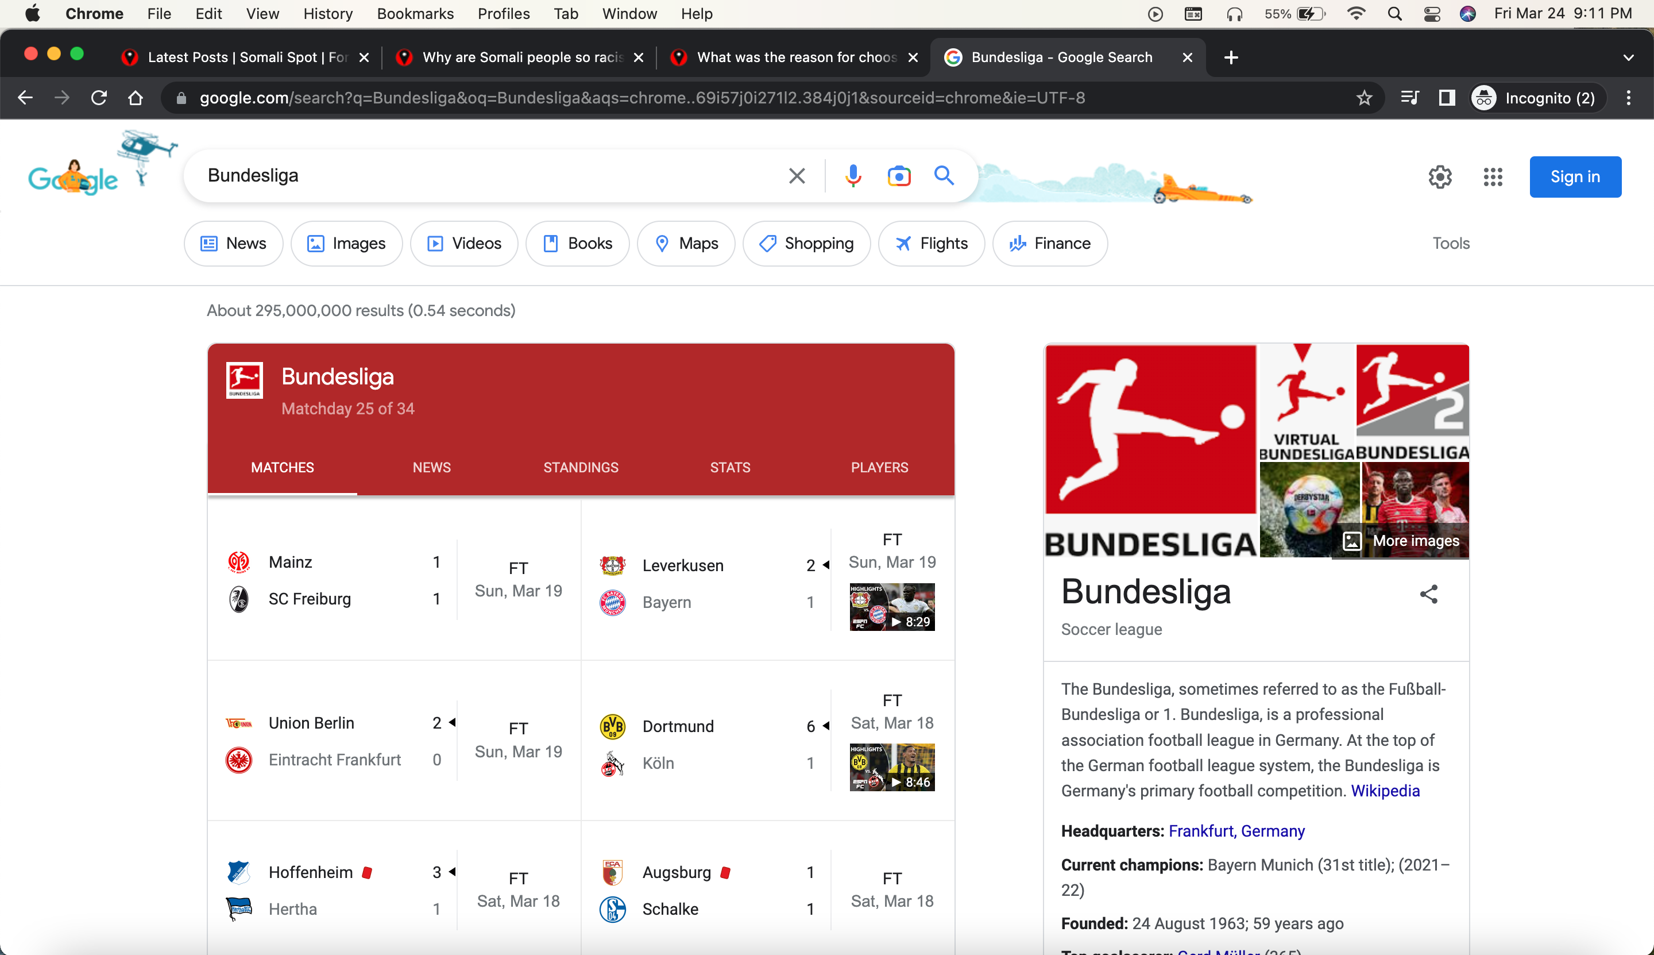
Task: Select the MATCHES tab
Action: point(283,468)
